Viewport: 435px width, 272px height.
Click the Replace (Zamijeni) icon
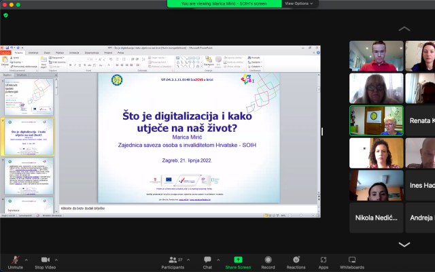click(x=249, y=62)
